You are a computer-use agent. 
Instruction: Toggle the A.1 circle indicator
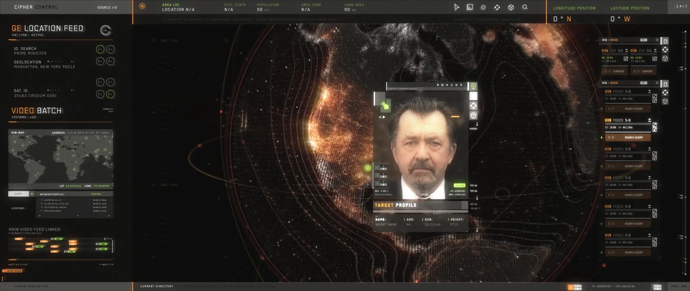tap(100, 49)
